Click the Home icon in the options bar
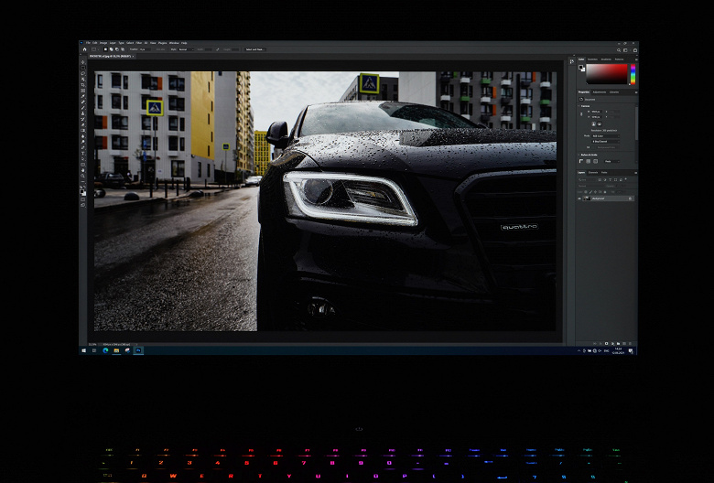 pyautogui.click(x=84, y=49)
